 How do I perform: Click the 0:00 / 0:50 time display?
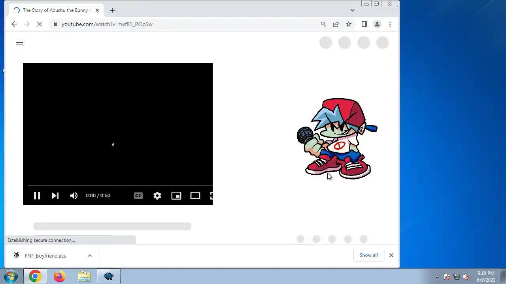click(x=98, y=196)
